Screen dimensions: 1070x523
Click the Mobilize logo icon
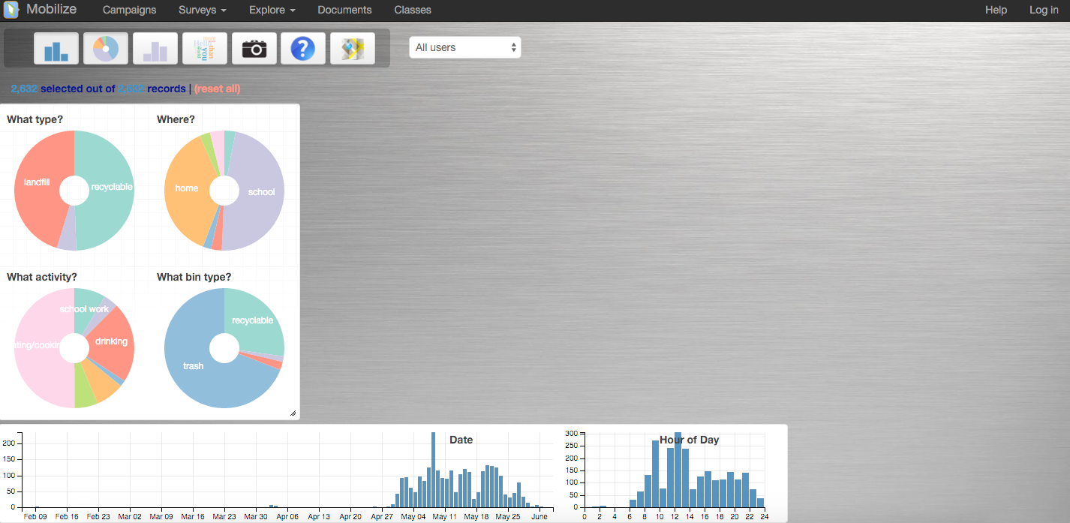point(11,11)
